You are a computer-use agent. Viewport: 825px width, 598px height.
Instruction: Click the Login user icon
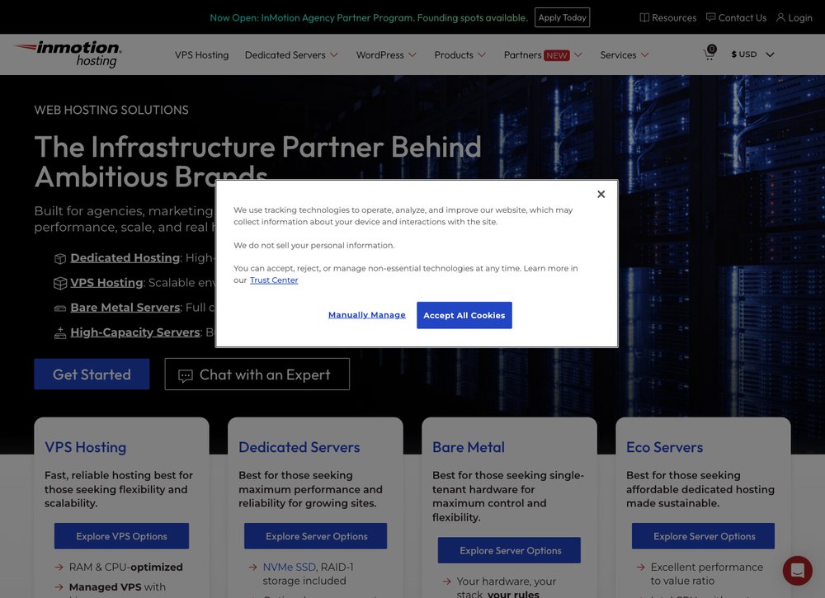coord(780,17)
